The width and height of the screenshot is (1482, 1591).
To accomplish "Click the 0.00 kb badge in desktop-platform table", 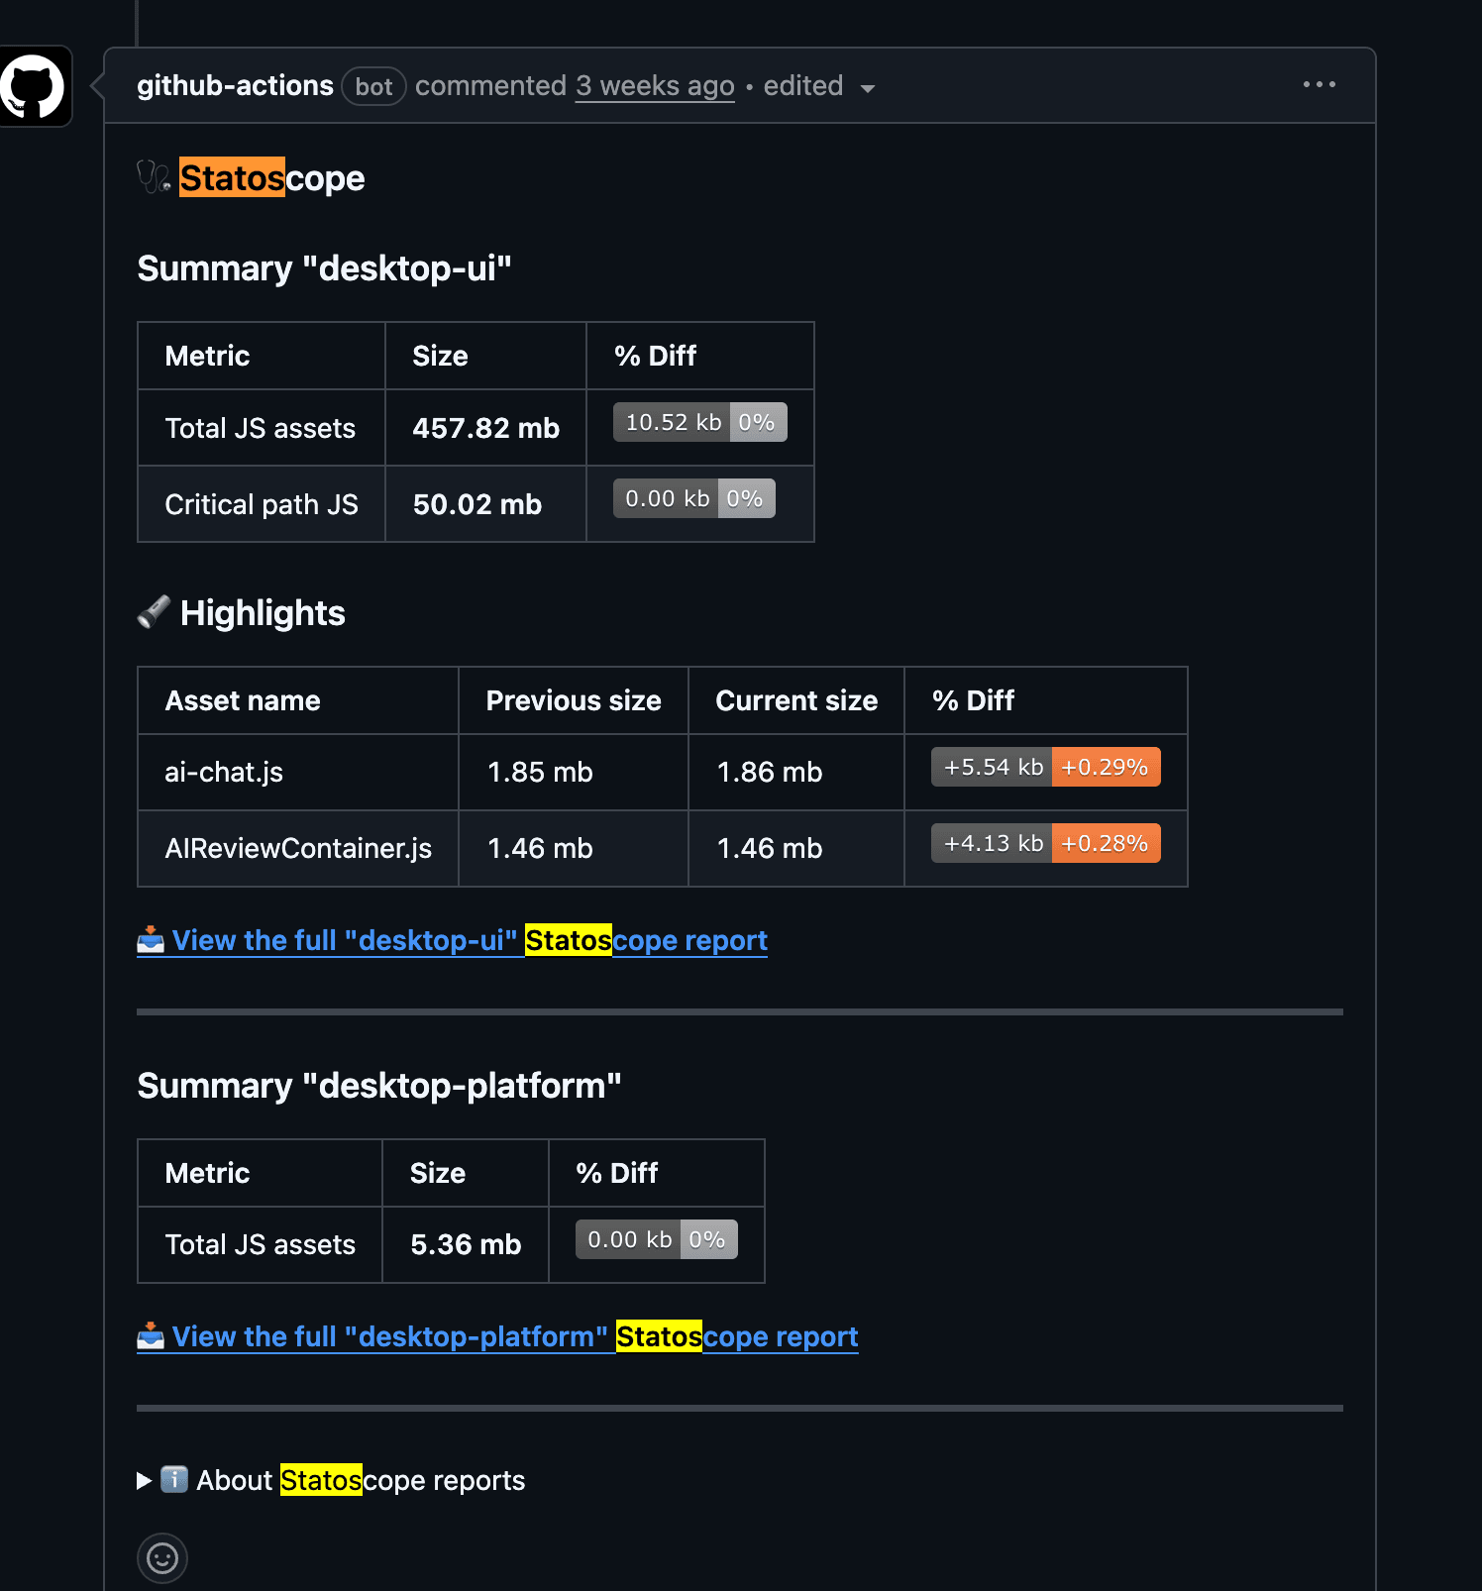I will (657, 1239).
